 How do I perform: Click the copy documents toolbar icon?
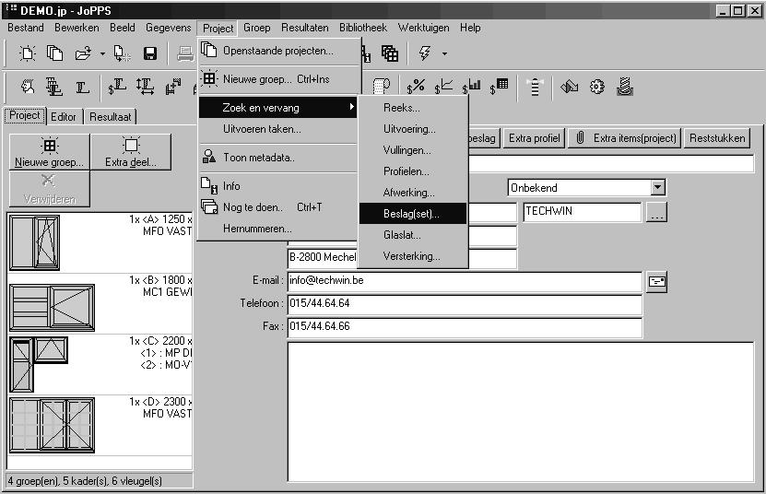pos(54,53)
